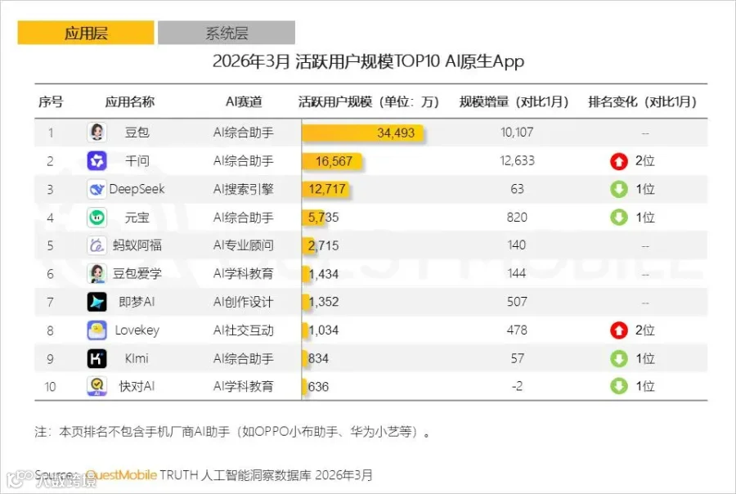The width and height of the screenshot is (736, 494).
Task: Switch to the 系统层 tab
Action: (x=227, y=33)
